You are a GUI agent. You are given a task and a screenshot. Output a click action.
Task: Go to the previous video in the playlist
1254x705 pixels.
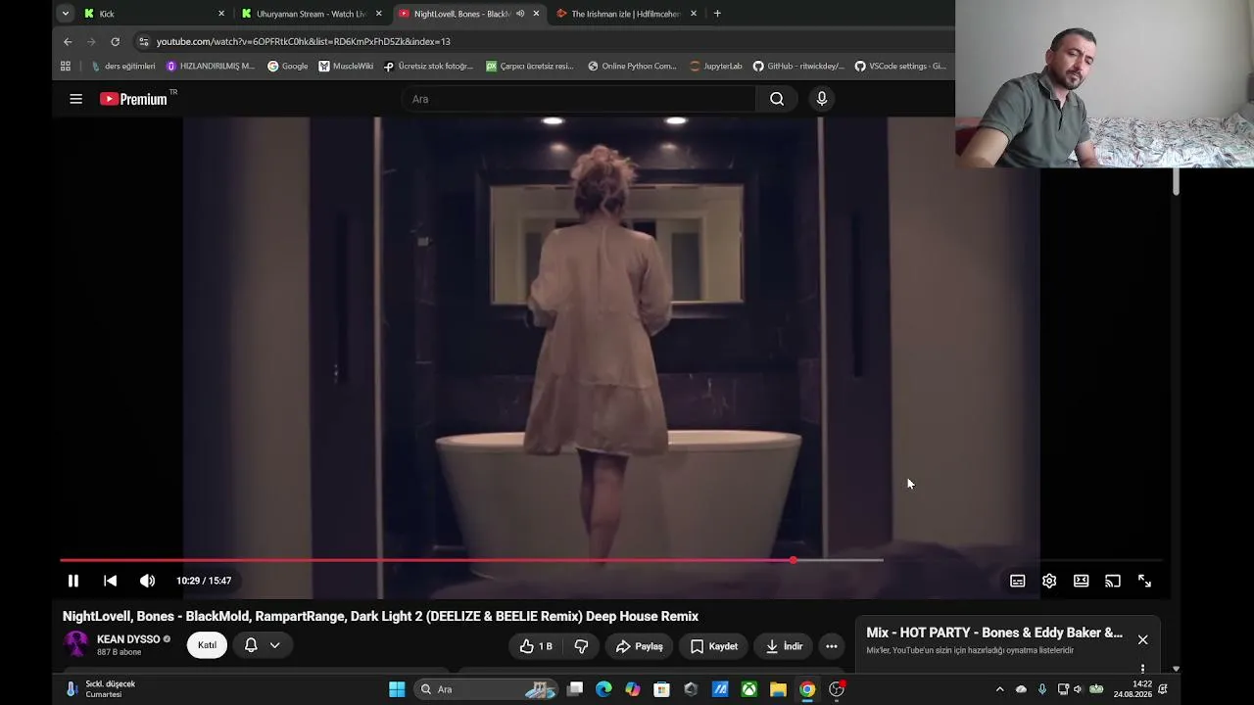pyautogui.click(x=110, y=581)
